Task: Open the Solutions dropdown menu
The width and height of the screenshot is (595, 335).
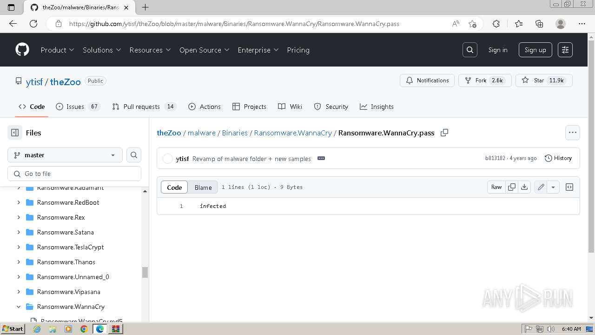Action: coord(102,50)
